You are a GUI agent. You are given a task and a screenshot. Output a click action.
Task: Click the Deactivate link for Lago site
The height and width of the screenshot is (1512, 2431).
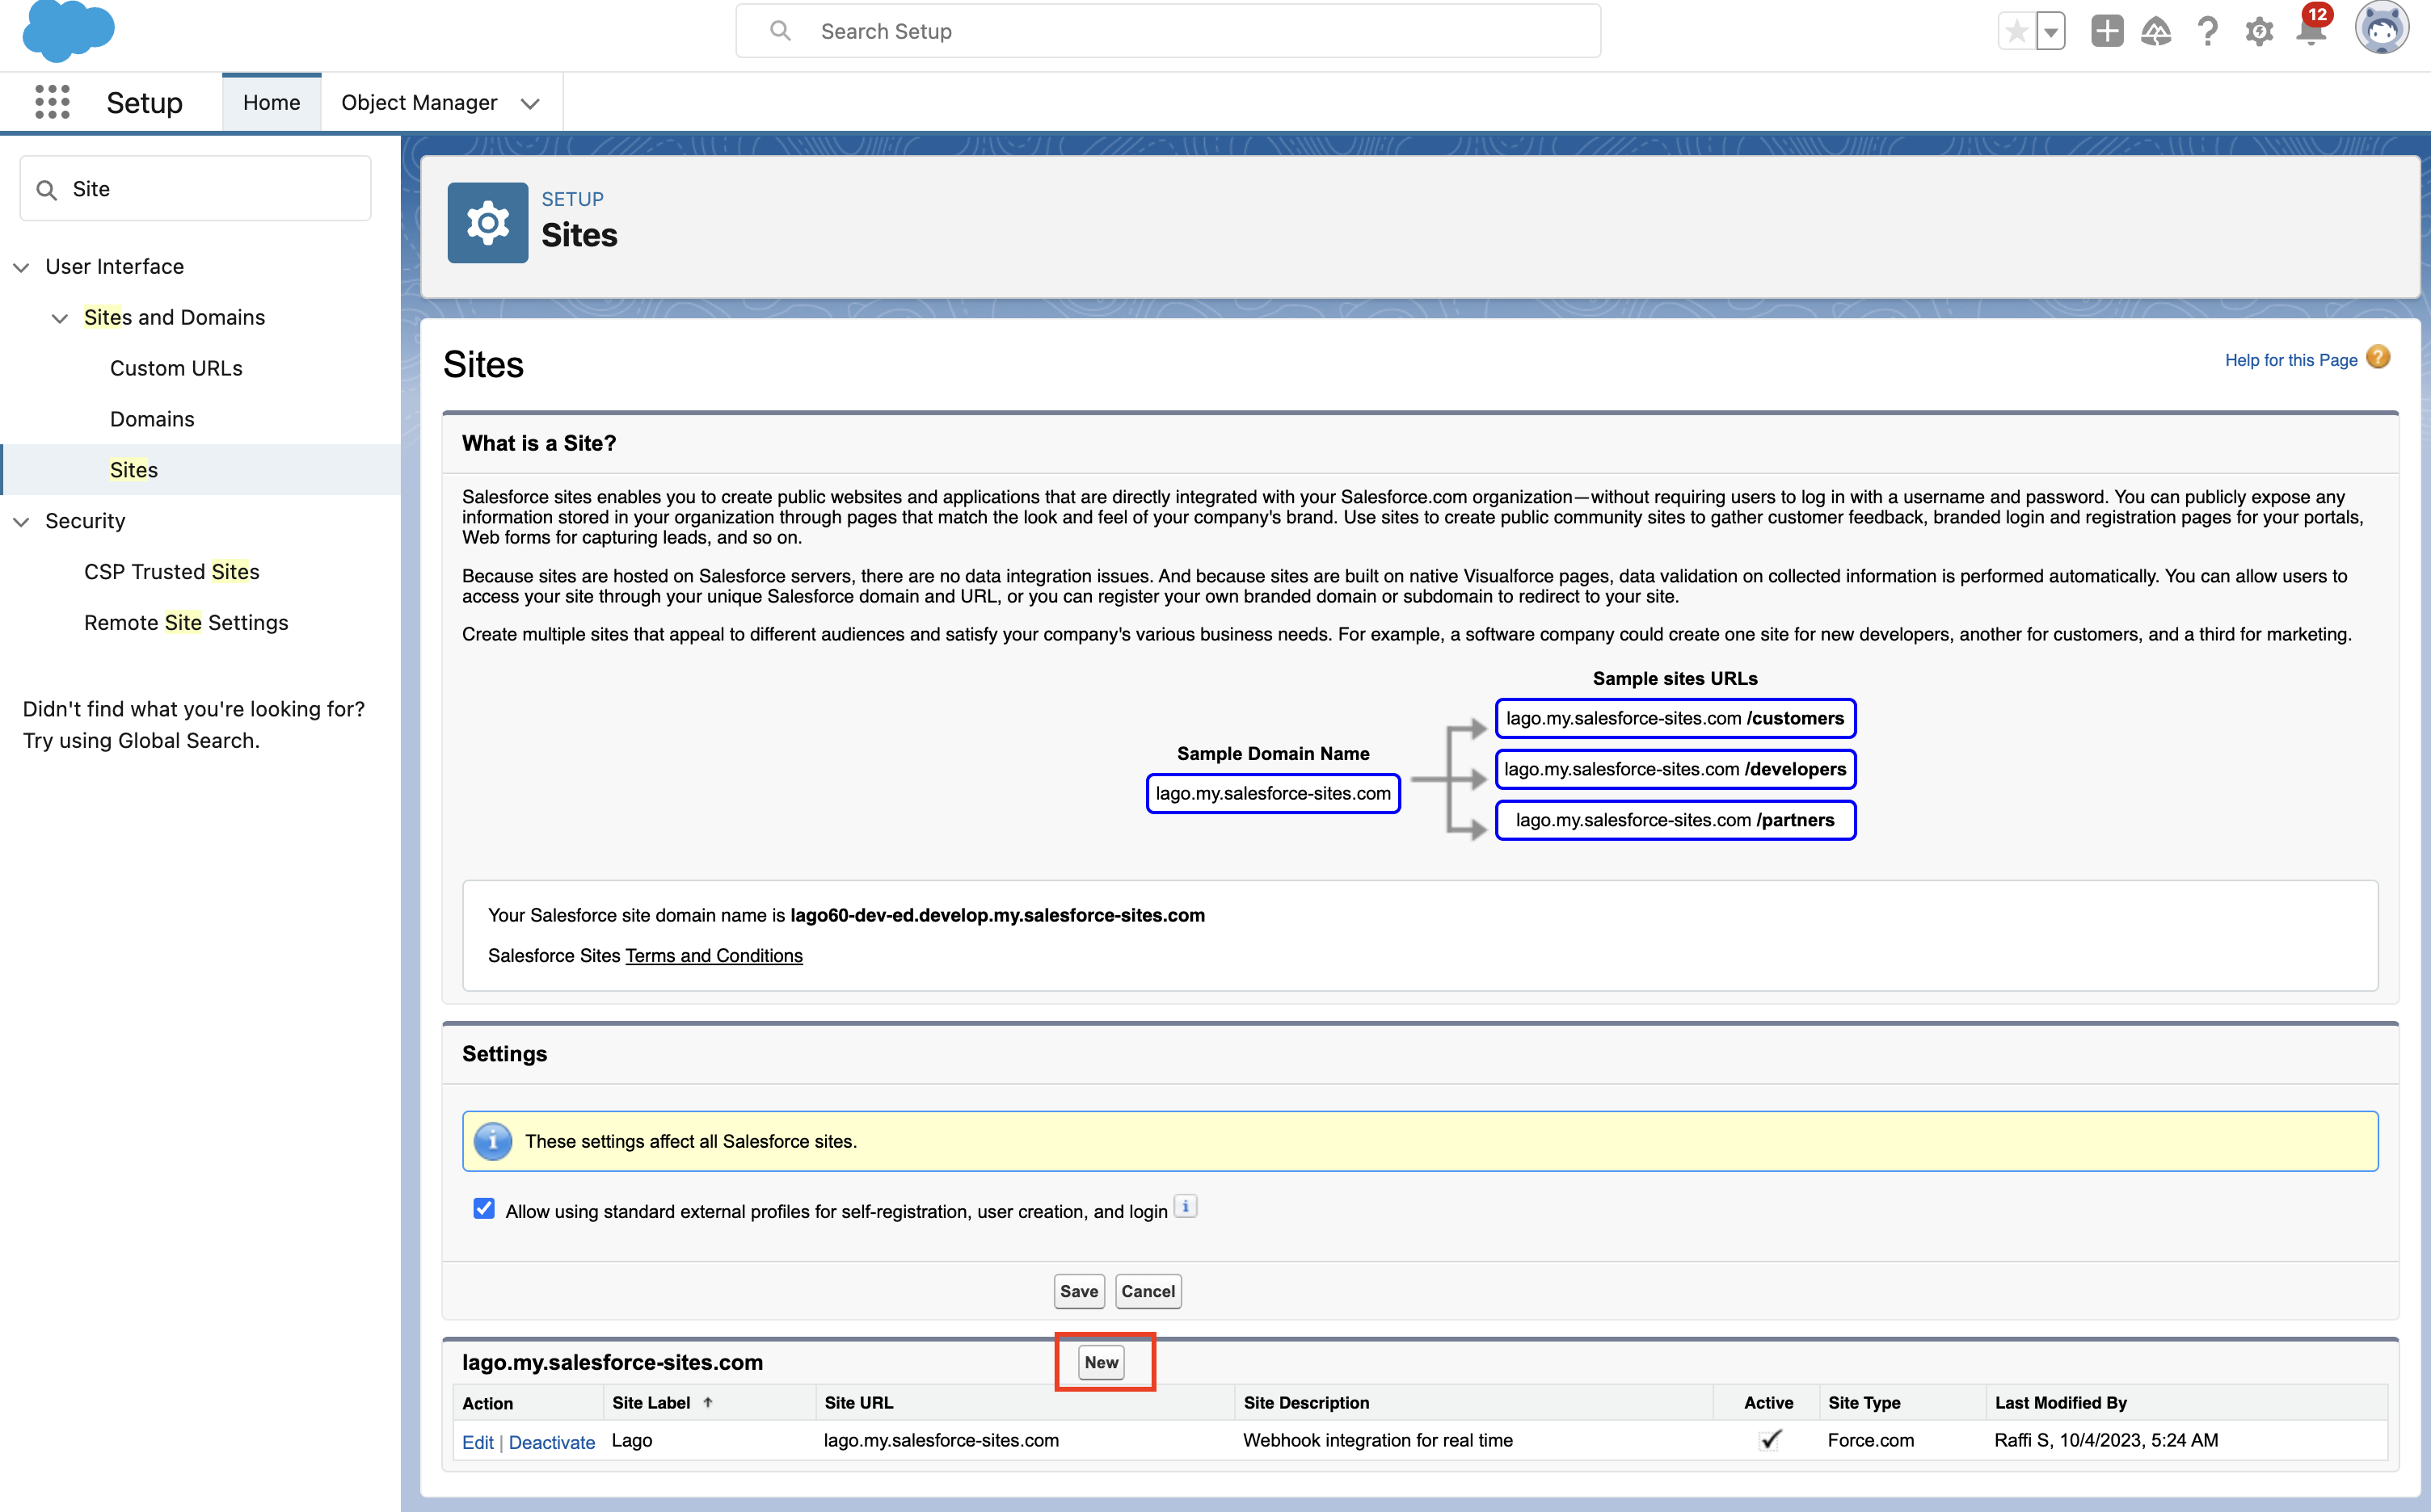click(551, 1442)
